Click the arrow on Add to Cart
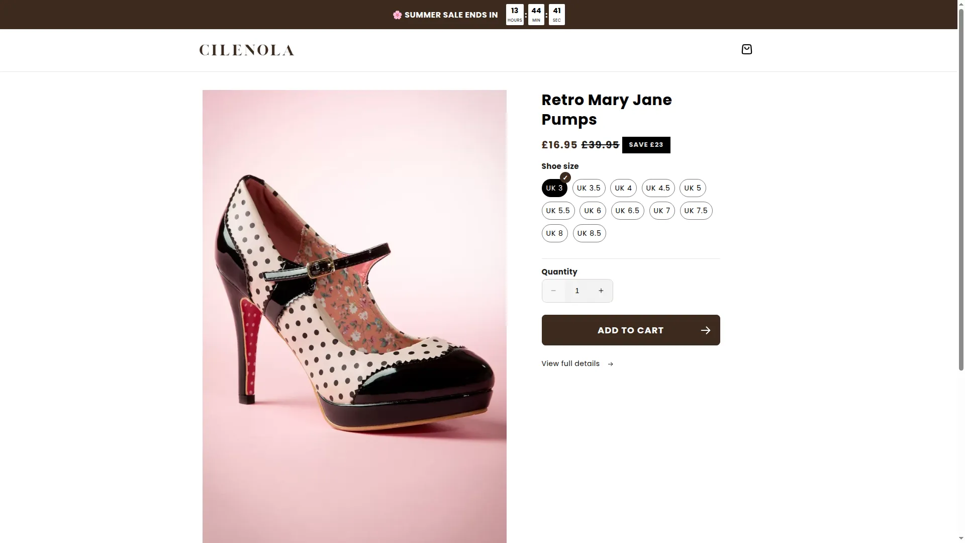 tap(706, 330)
